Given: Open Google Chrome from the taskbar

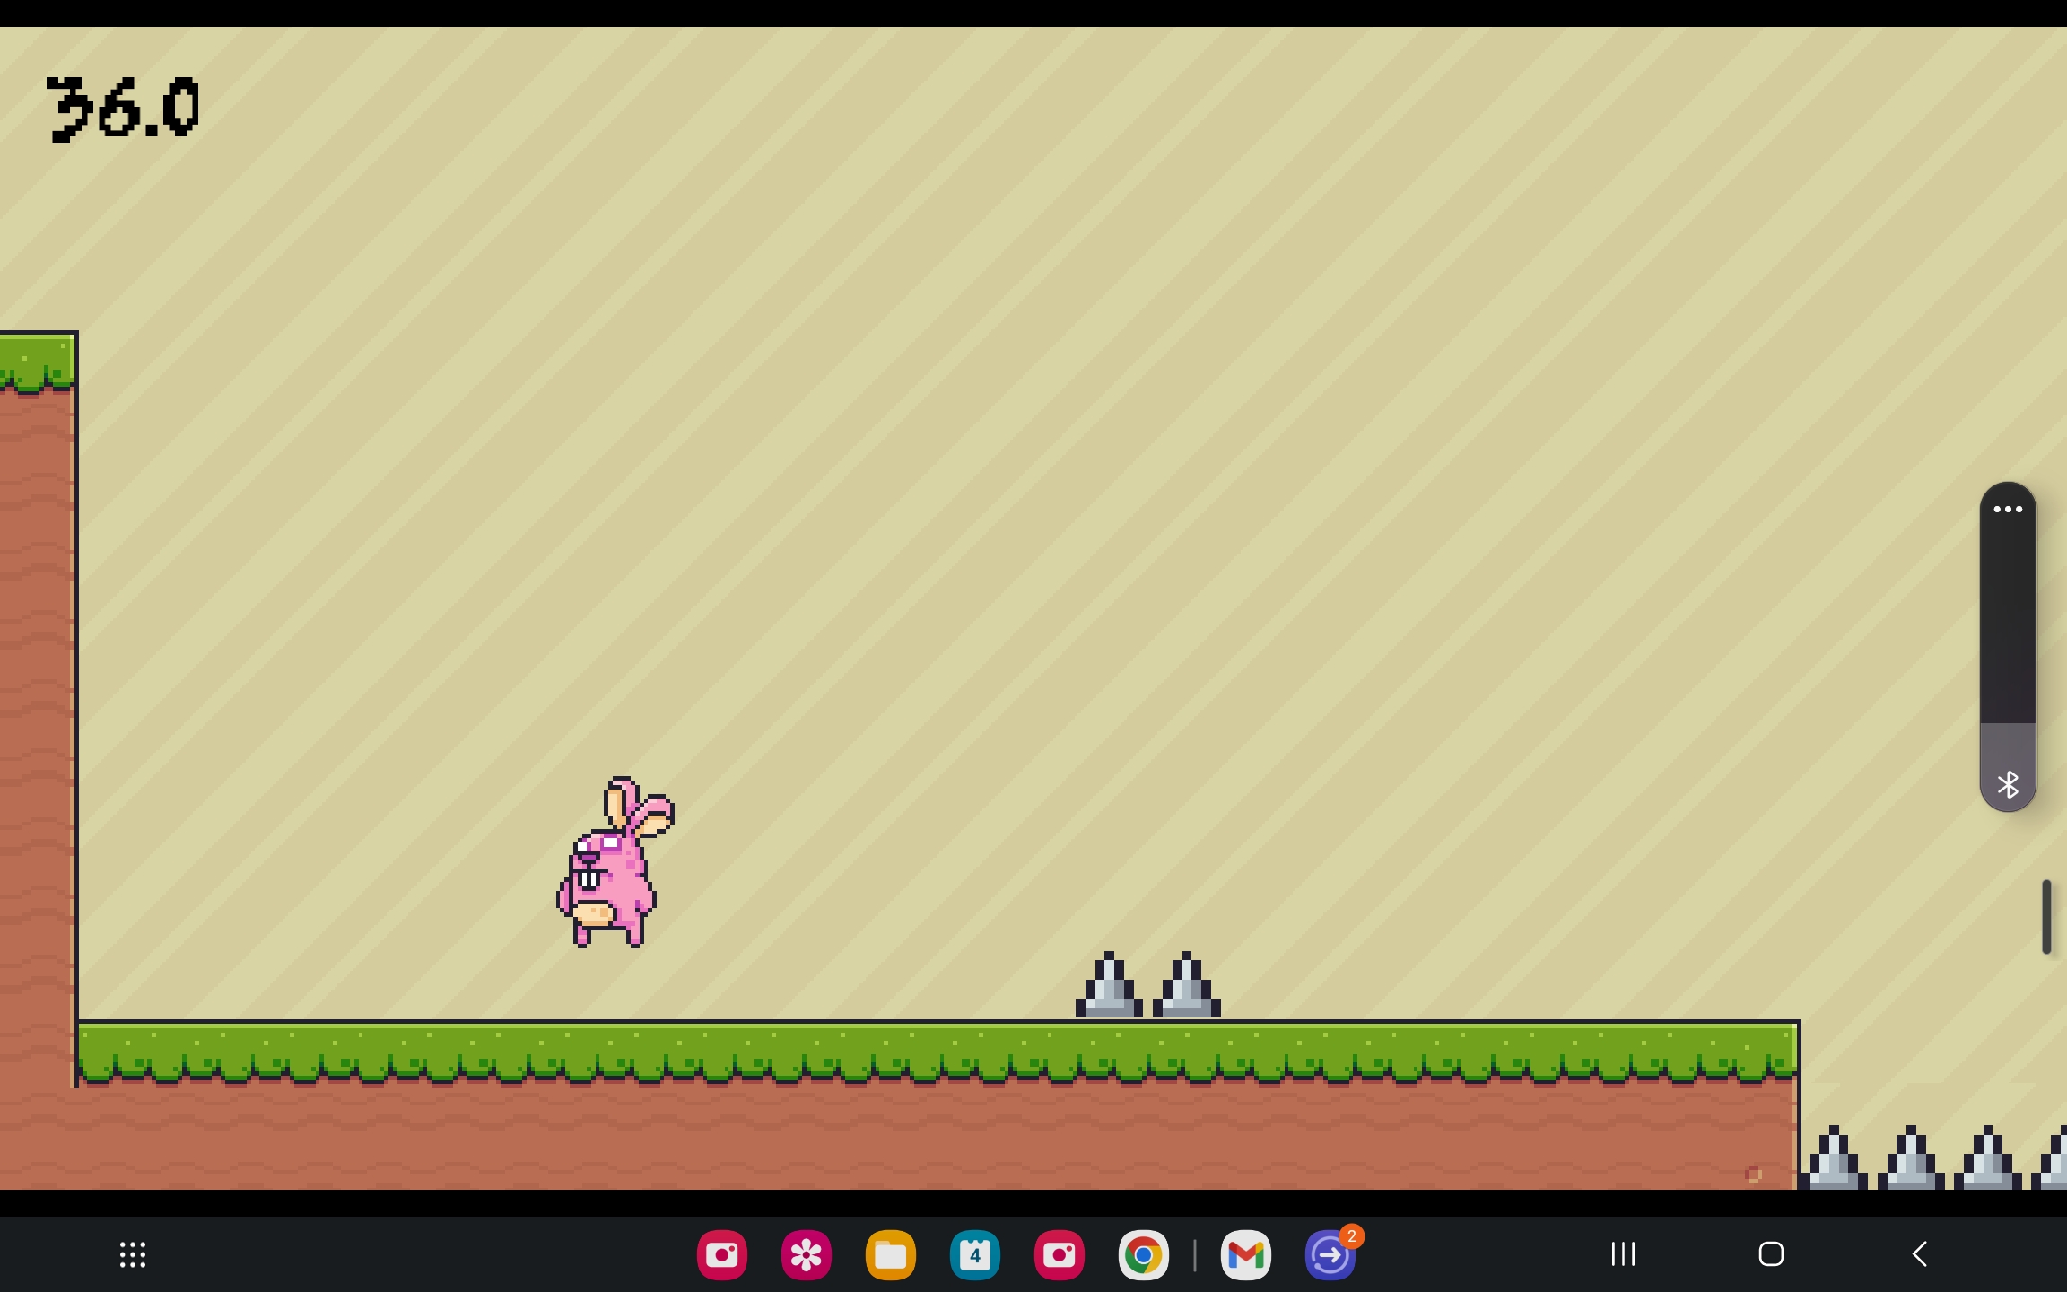Looking at the screenshot, I should pos(1144,1254).
